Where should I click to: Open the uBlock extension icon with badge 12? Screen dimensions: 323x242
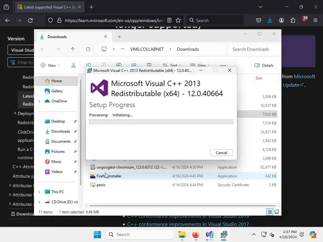click(304, 20)
